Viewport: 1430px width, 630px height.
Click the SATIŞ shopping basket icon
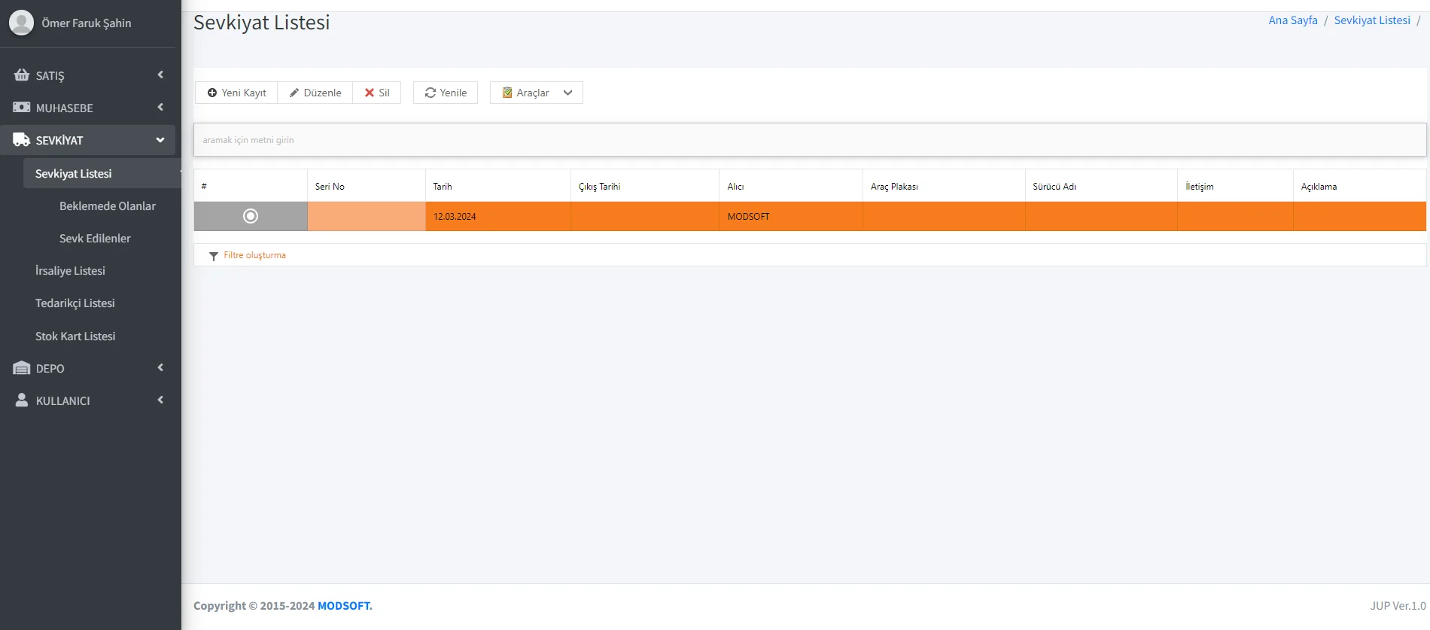click(22, 75)
